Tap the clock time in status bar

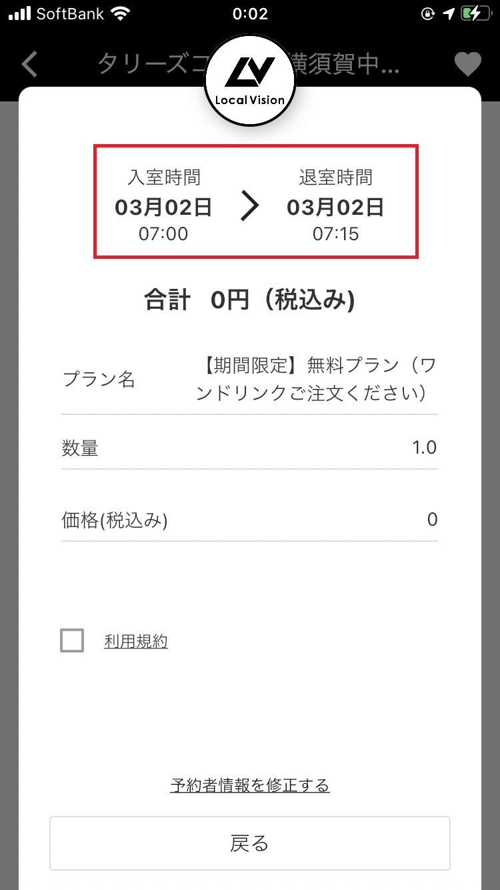click(251, 14)
